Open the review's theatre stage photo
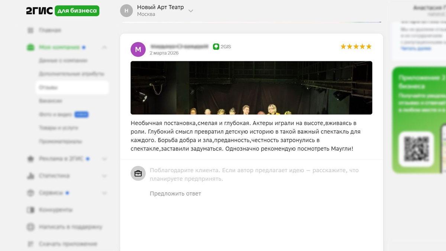 pyautogui.click(x=251, y=88)
